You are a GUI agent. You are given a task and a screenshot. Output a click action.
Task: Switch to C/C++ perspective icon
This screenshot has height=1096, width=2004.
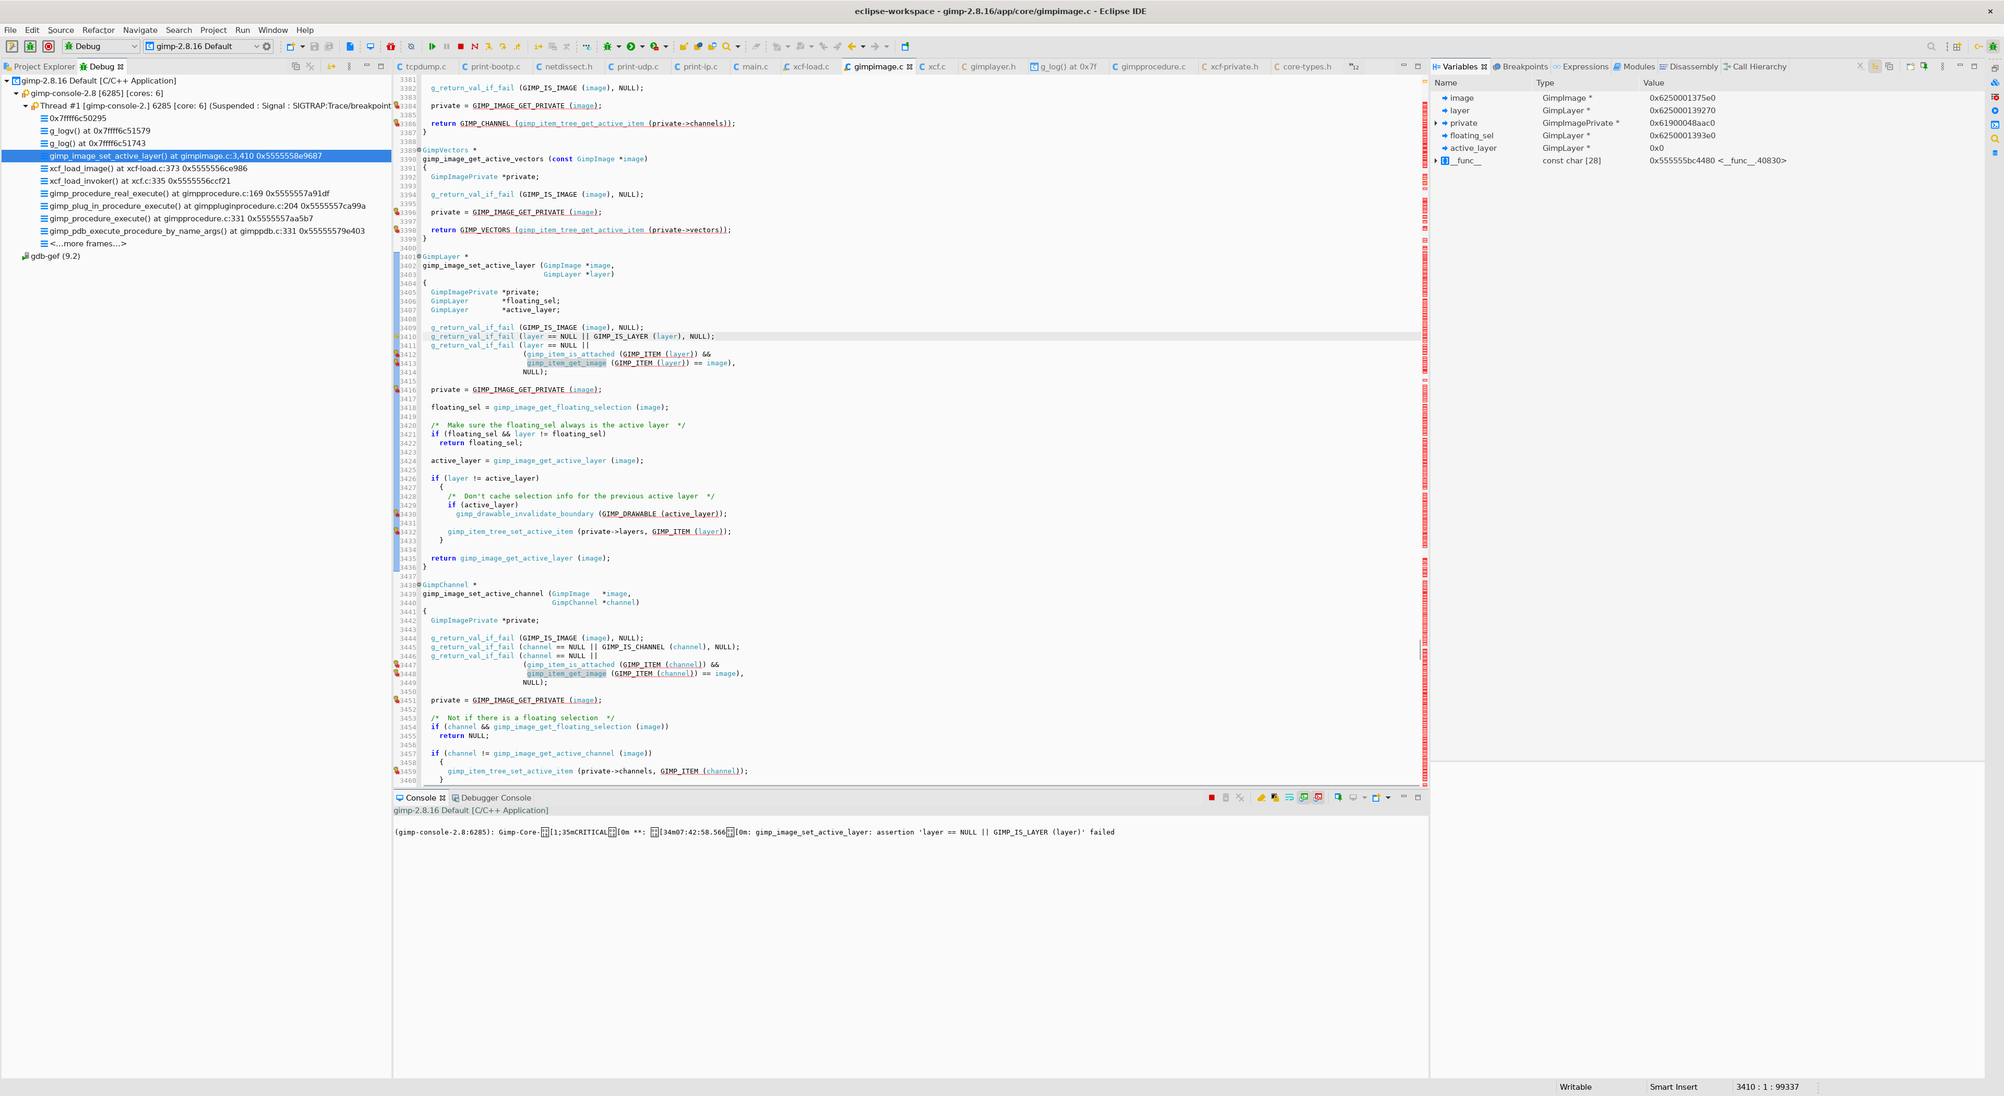tap(1978, 46)
